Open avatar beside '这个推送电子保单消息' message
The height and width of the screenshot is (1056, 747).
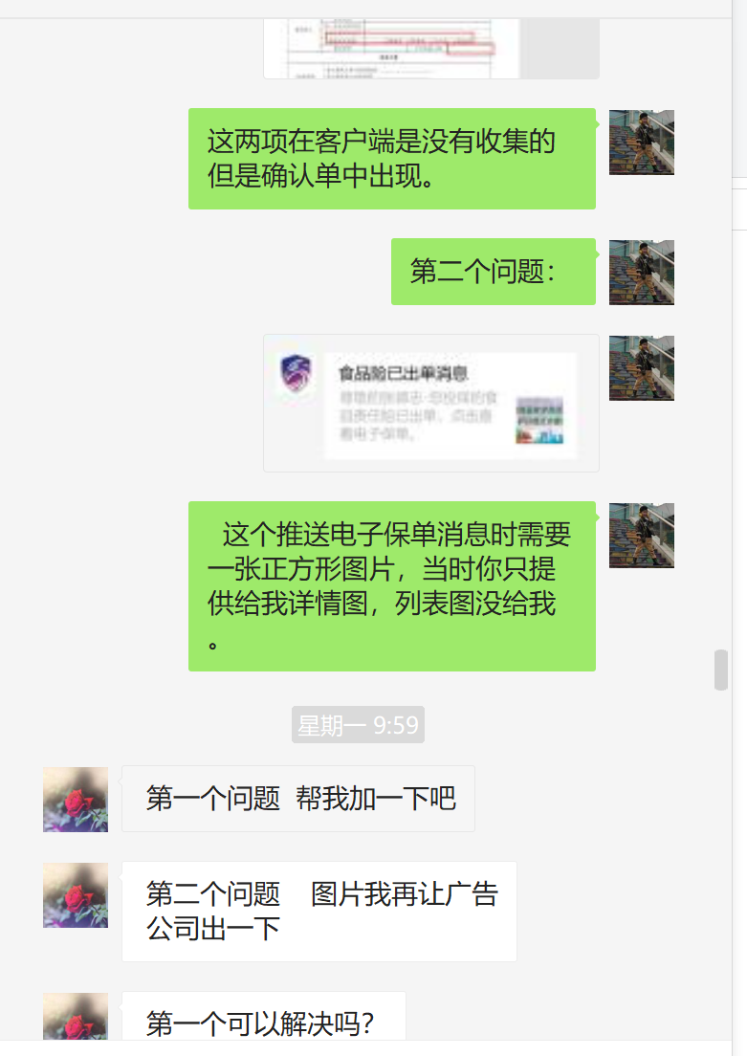pyautogui.click(x=641, y=536)
